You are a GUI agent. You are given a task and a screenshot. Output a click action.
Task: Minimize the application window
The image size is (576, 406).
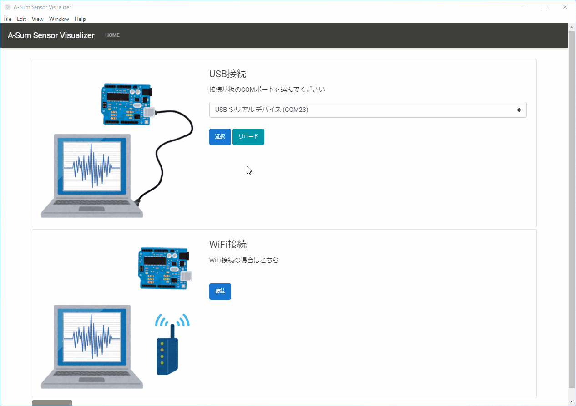(x=524, y=7)
